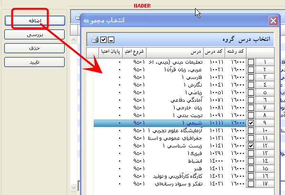Enable the checkbox for رياضي 1
This screenshot has height=195, width=285.
pos(251,92)
